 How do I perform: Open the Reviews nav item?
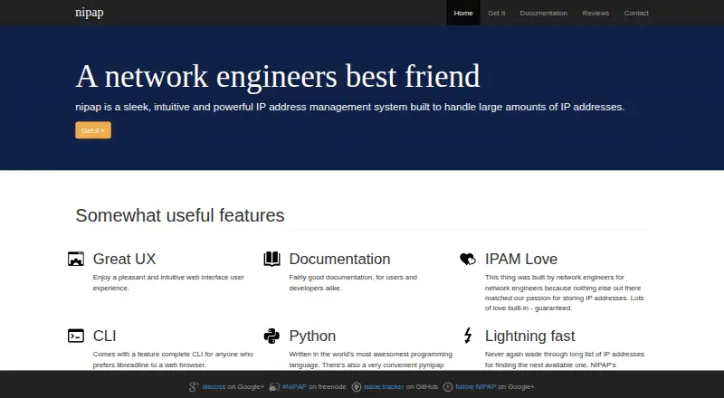[x=595, y=13]
